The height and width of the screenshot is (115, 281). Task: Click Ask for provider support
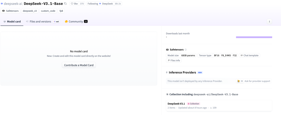point(257,81)
